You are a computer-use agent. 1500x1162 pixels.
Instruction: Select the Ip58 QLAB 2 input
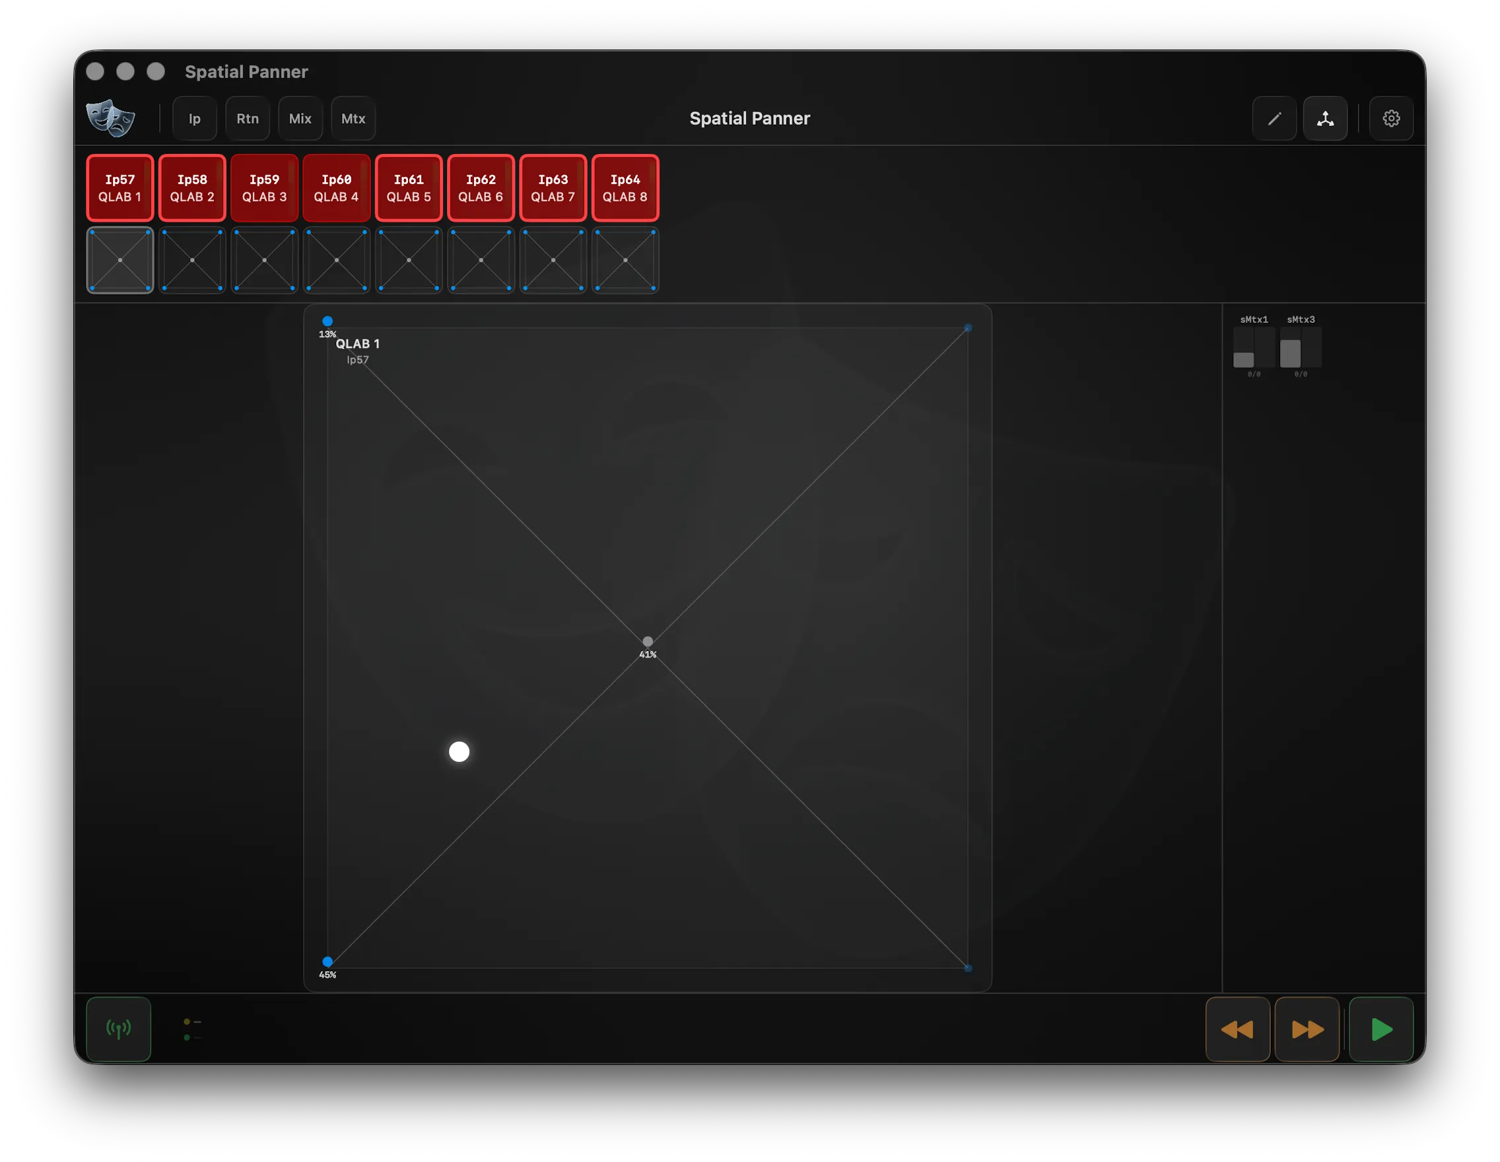tap(191, 188)
